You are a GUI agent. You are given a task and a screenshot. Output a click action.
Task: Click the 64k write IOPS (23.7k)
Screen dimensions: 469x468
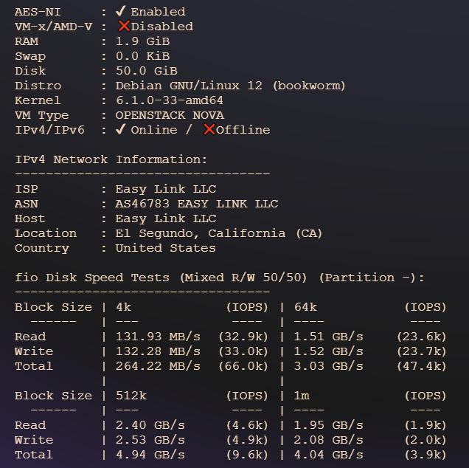coord(422,351)
